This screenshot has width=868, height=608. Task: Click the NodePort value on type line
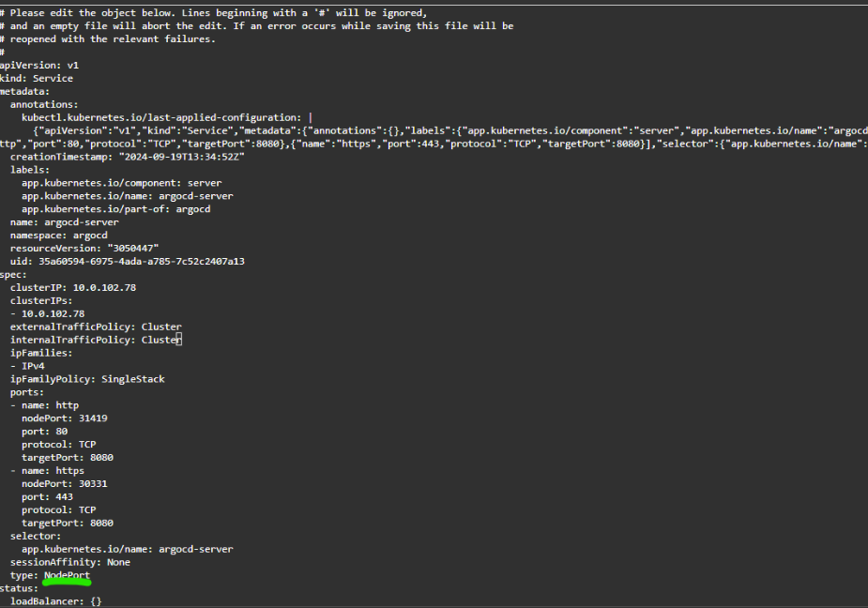click(67, 575)
